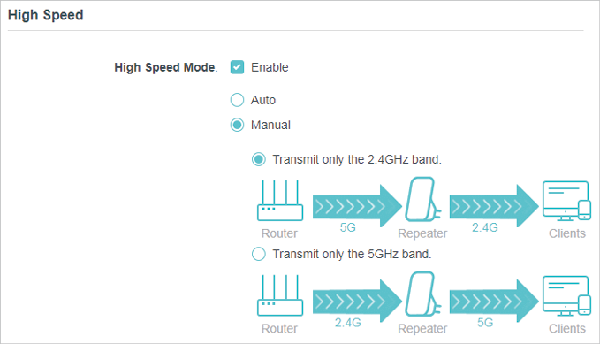
Task: Click the Router icon in the 5GHz diagram
Action: tap(280, 295)
